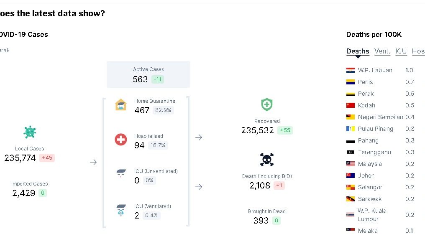Screen dimensions: 425x239
Task: Open the Hos tab at right edge
Action: coord(418,51)
